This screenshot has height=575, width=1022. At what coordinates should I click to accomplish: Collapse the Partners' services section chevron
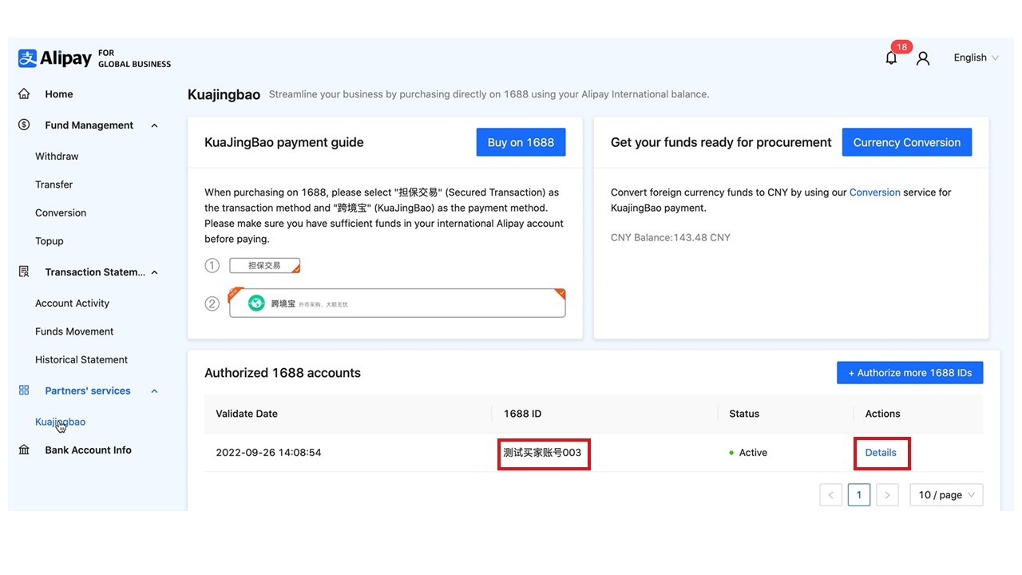(154, 391)
